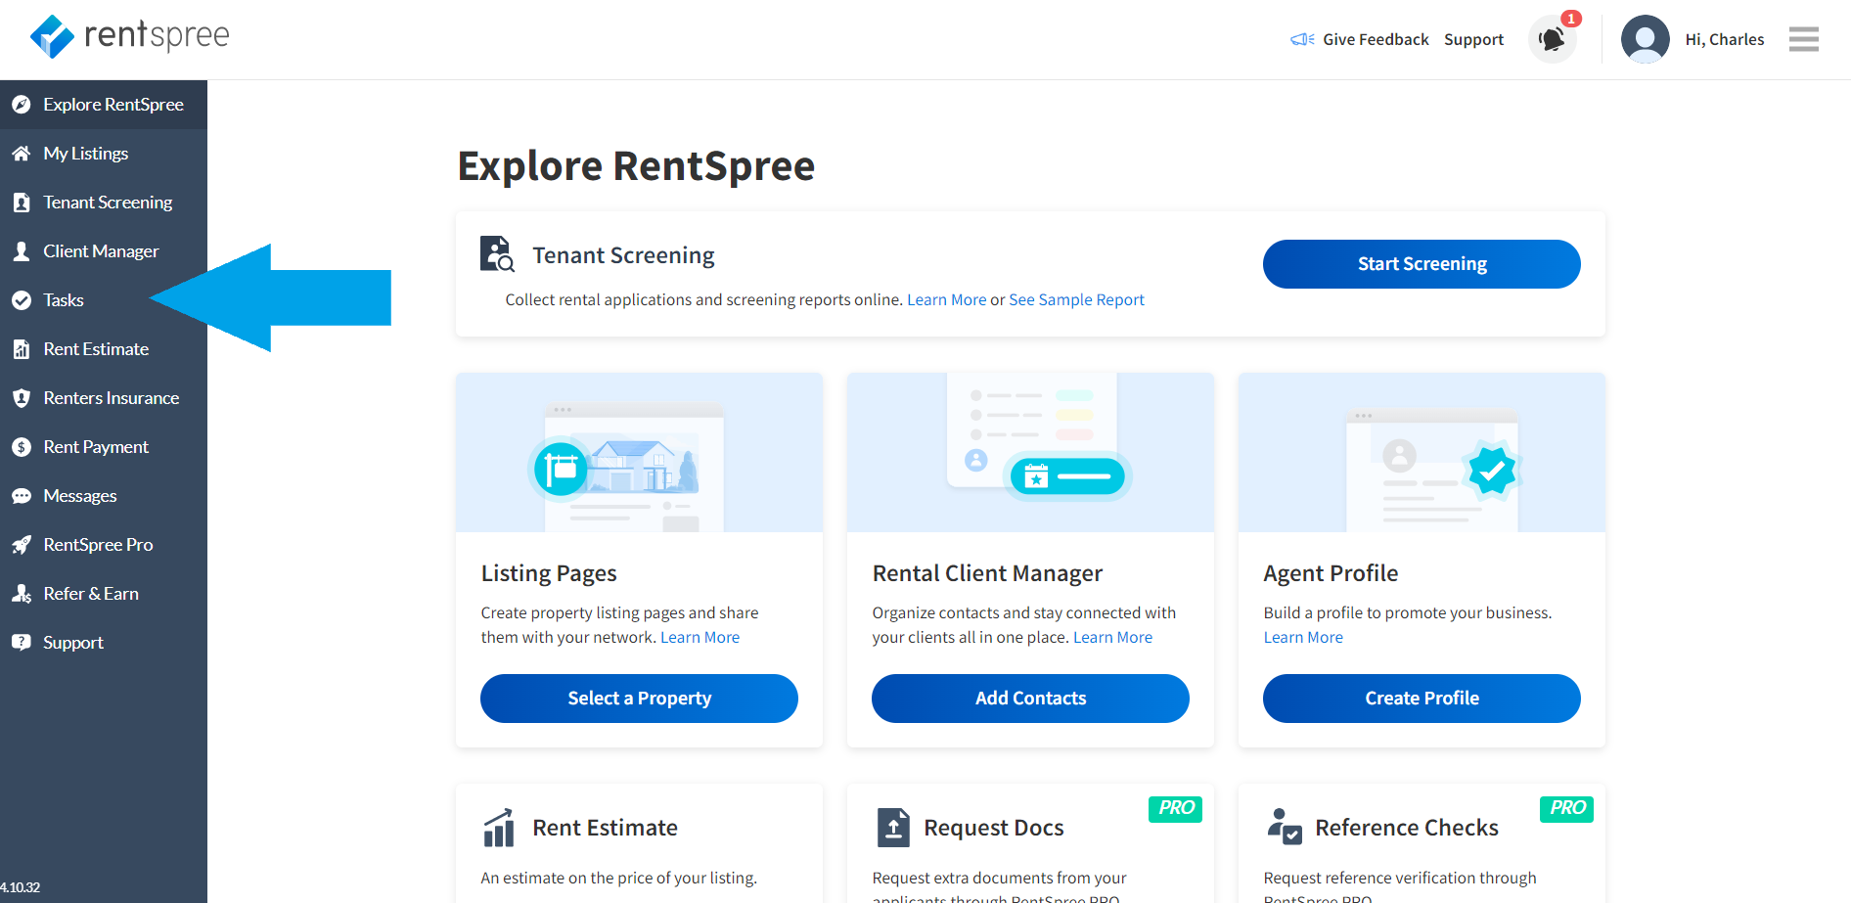Click the Tenant Screening sidebar icon
The width and height of the screenshot is (1851, 903).
pyautogui.click(x=22, y=203)
